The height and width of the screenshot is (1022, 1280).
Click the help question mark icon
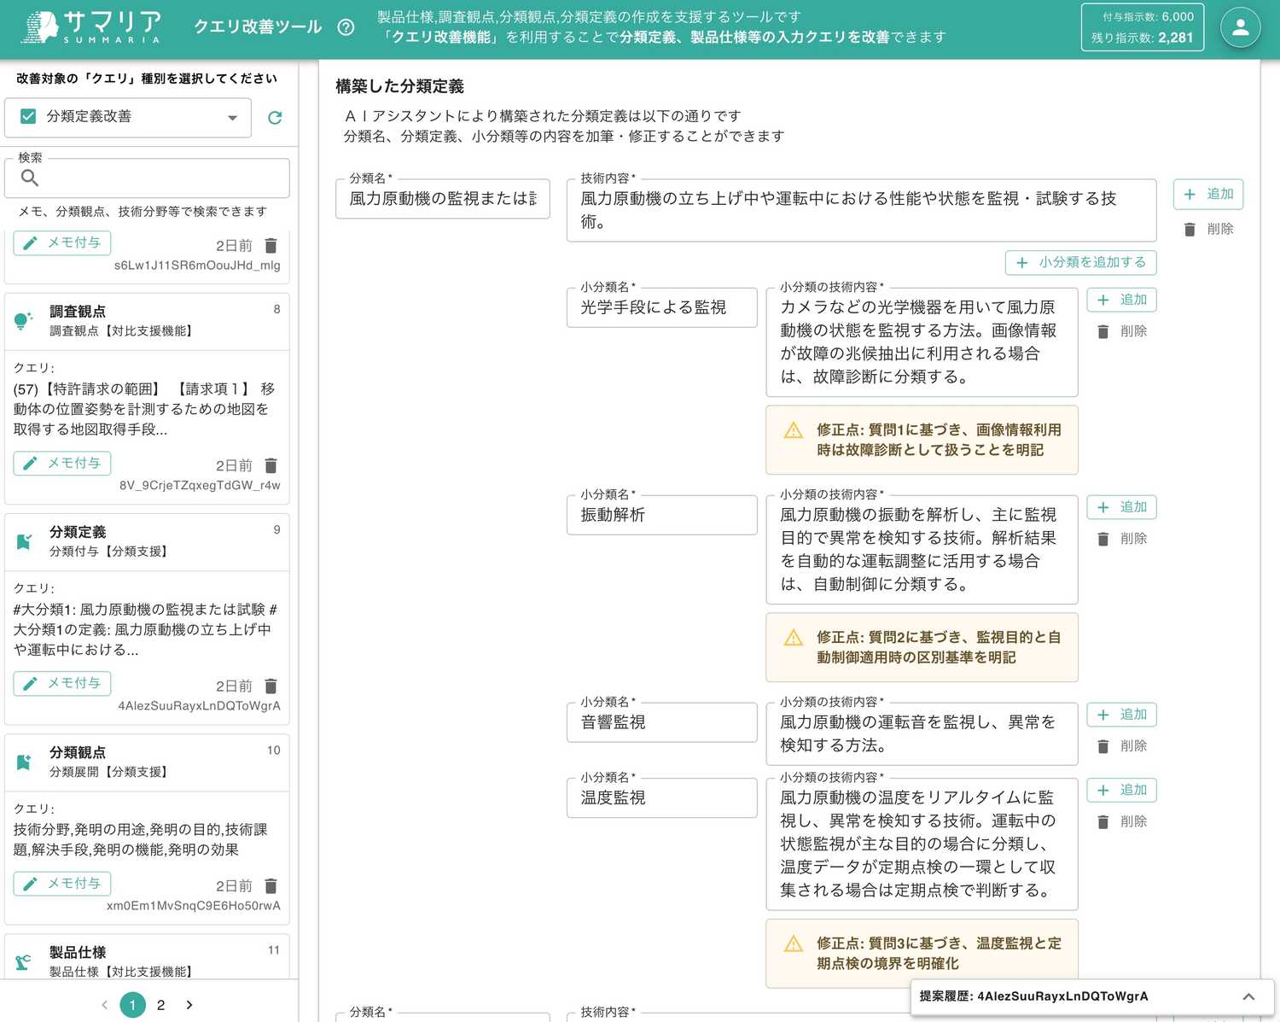pyautogui.click(x=346, y=27)
